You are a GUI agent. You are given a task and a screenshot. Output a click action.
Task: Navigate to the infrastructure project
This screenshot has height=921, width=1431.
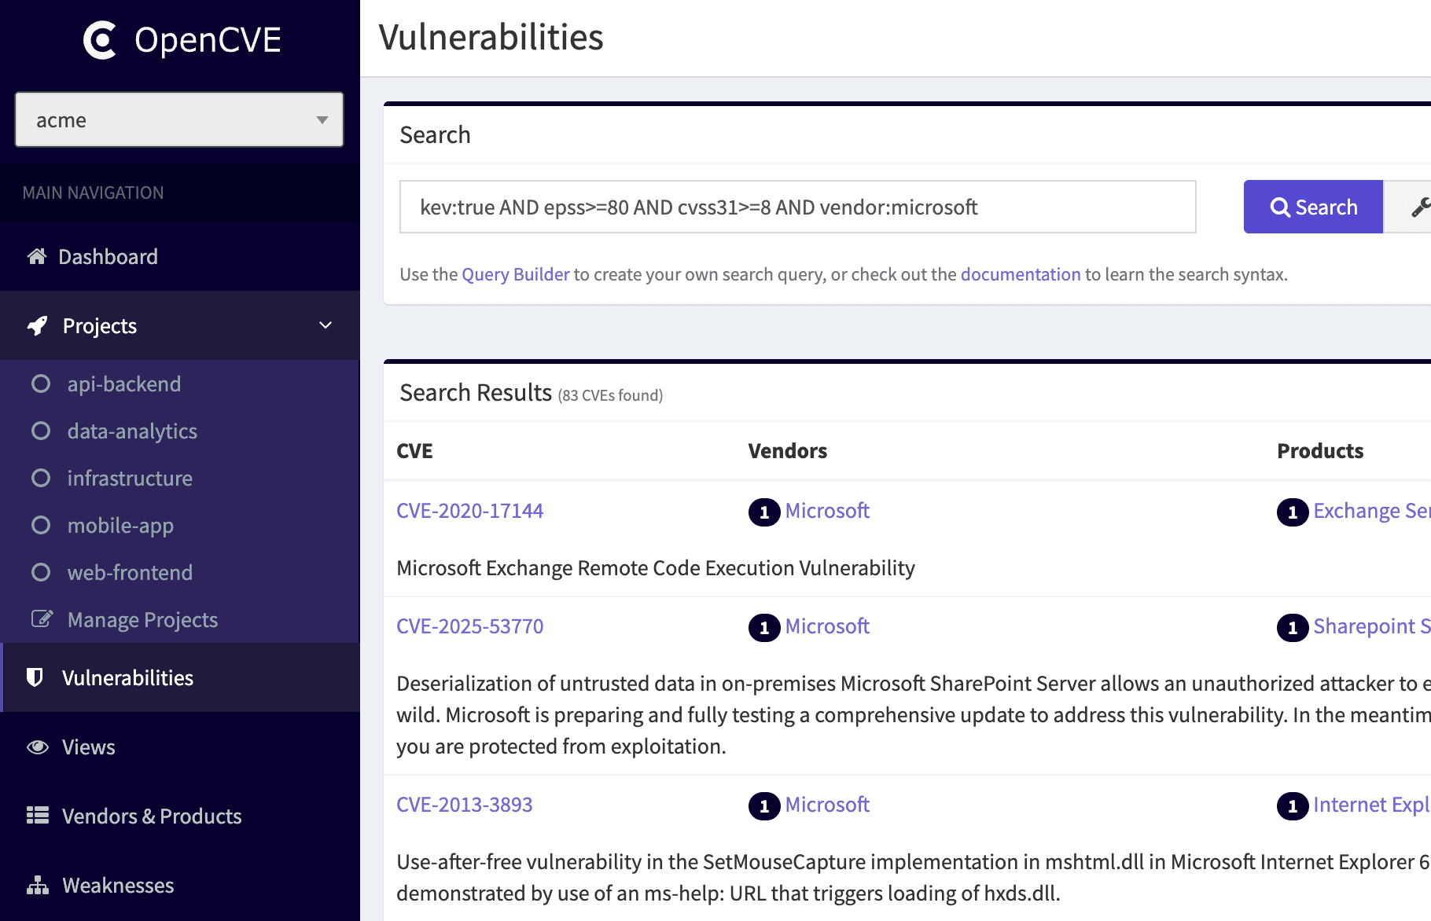[130, 478]
